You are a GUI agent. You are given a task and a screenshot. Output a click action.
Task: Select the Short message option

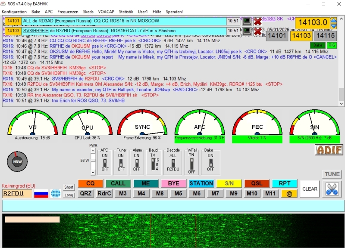69,187
